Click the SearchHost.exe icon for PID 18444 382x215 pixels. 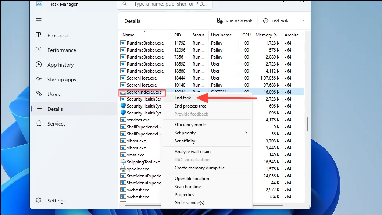point(123,78)
